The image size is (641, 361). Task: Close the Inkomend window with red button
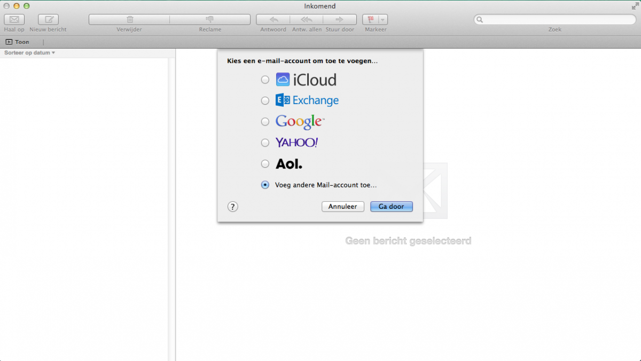tap(6, 6)
